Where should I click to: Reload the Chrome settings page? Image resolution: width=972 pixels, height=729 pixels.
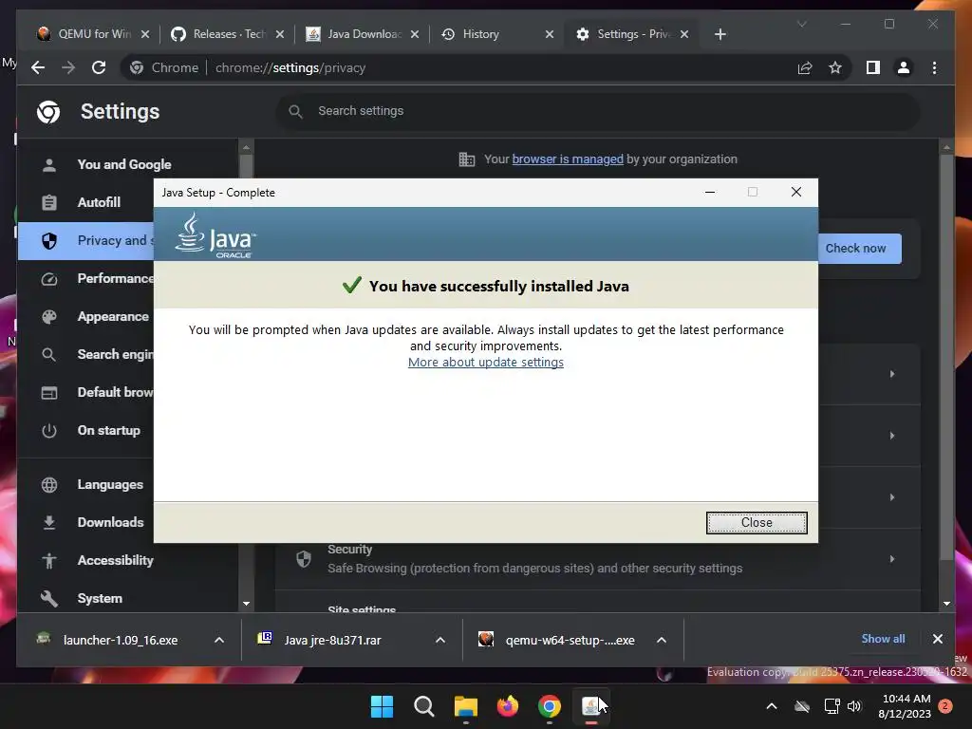tap(99, 67)
